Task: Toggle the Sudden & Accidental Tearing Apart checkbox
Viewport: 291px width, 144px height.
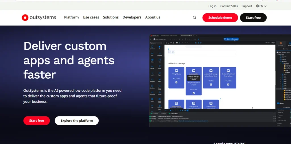Action: tap(228, 84)
